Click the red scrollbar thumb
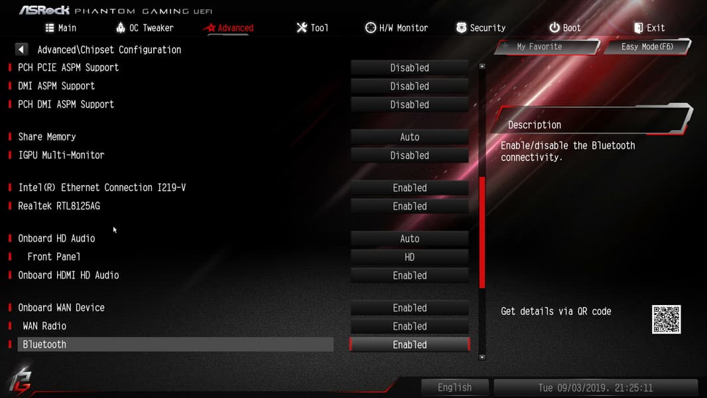707x398 pixels. tap(482, 232)
